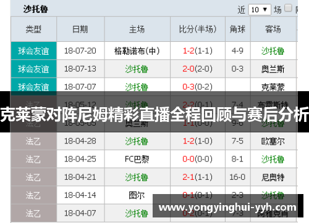Open home team 格勒诺布(中)
309x223 pixels.
137,51
